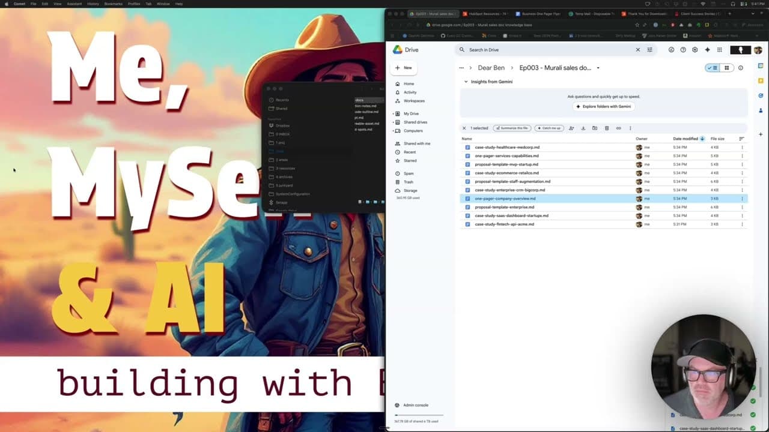Move selected file using folder icon
Viewport: 769px width, 432px height.
(595, 128)
